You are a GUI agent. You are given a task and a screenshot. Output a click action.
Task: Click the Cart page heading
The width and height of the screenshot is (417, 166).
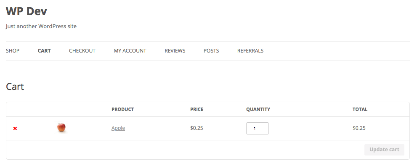pos(15,87)
